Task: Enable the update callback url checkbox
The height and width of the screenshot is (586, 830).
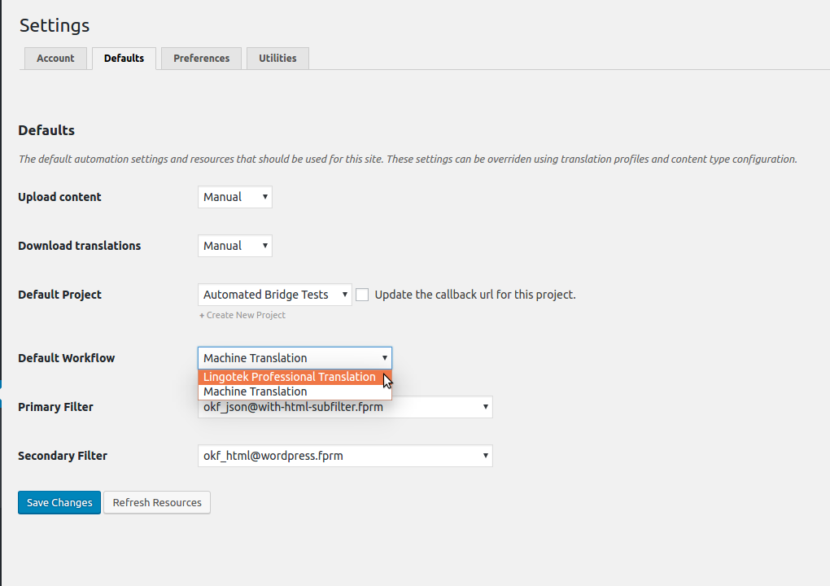Action: [362, 295]
